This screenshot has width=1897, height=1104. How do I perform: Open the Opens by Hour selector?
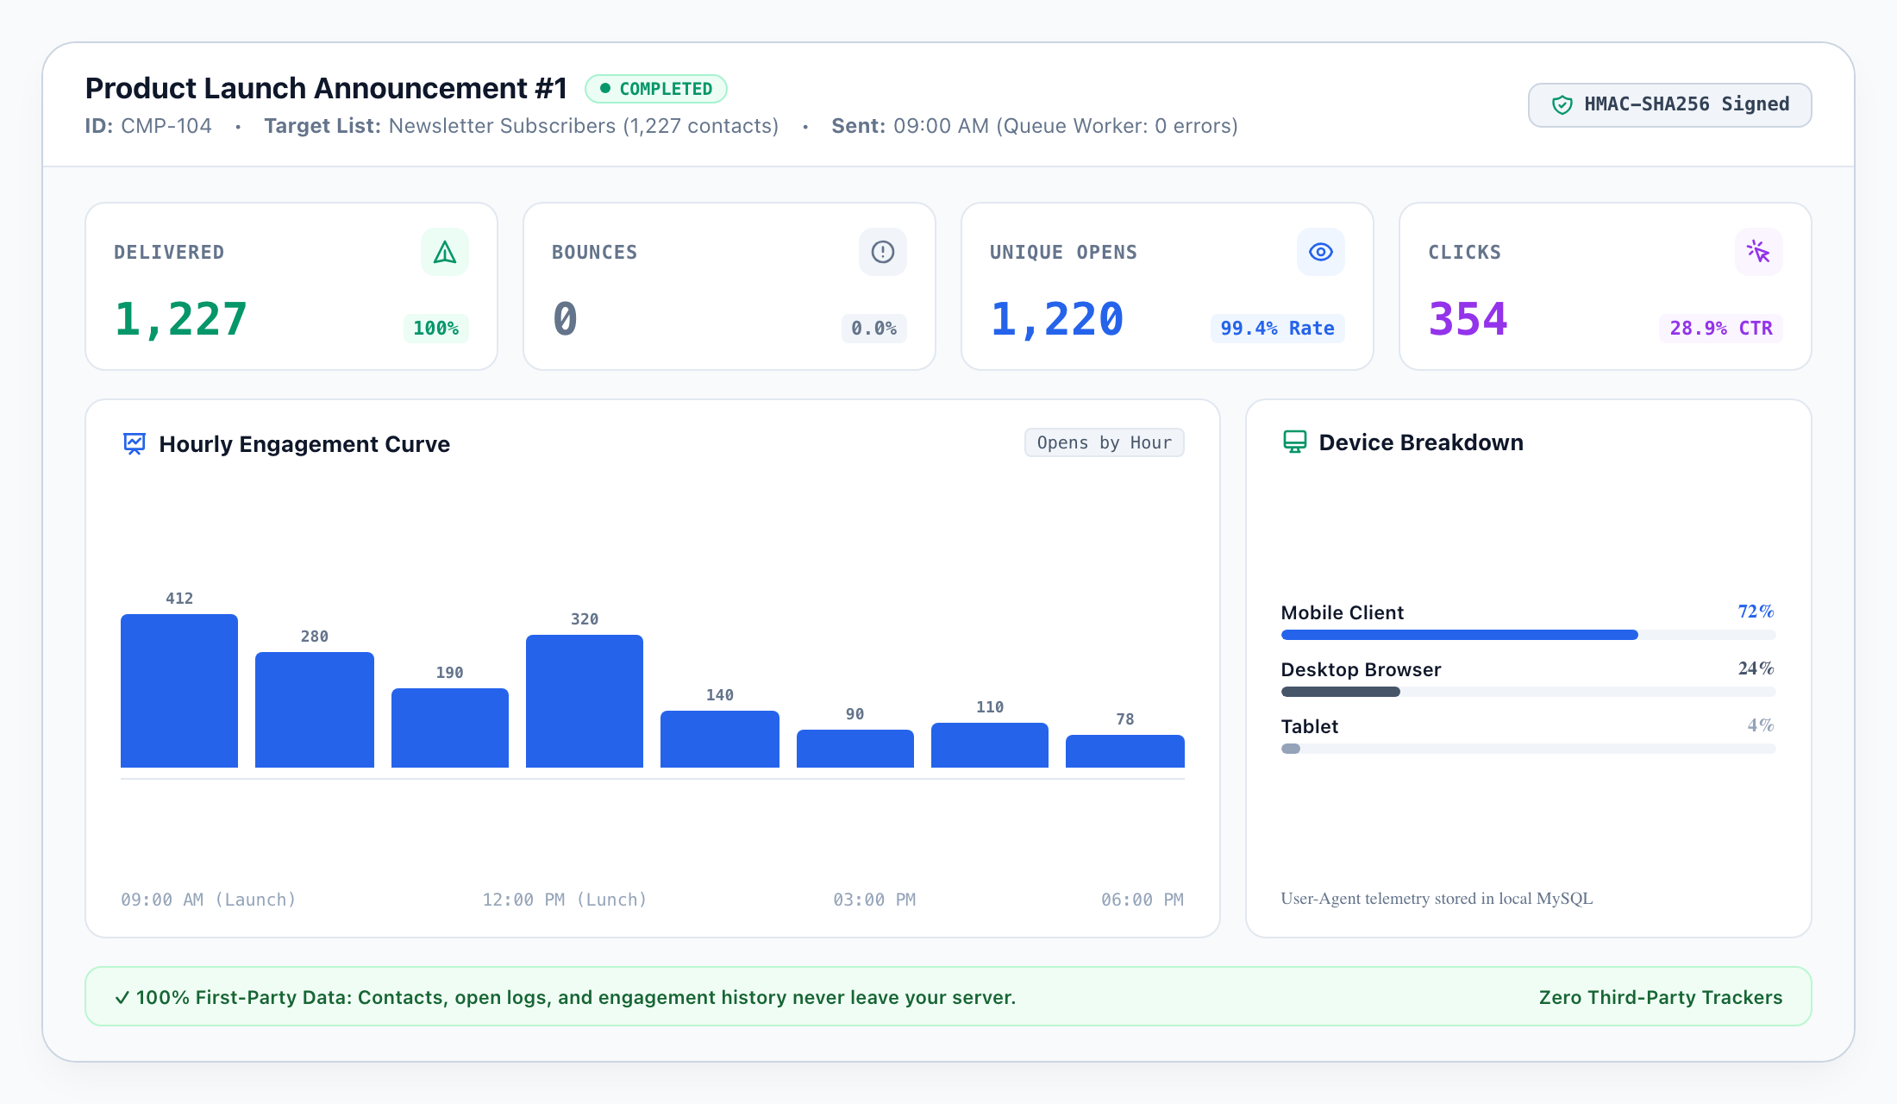[x=1104, y=442]
